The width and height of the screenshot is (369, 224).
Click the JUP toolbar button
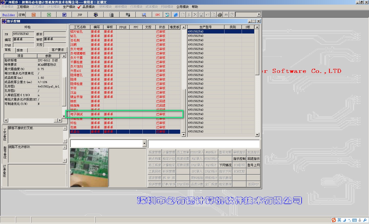pyautogui.click(x=80, y=15)
